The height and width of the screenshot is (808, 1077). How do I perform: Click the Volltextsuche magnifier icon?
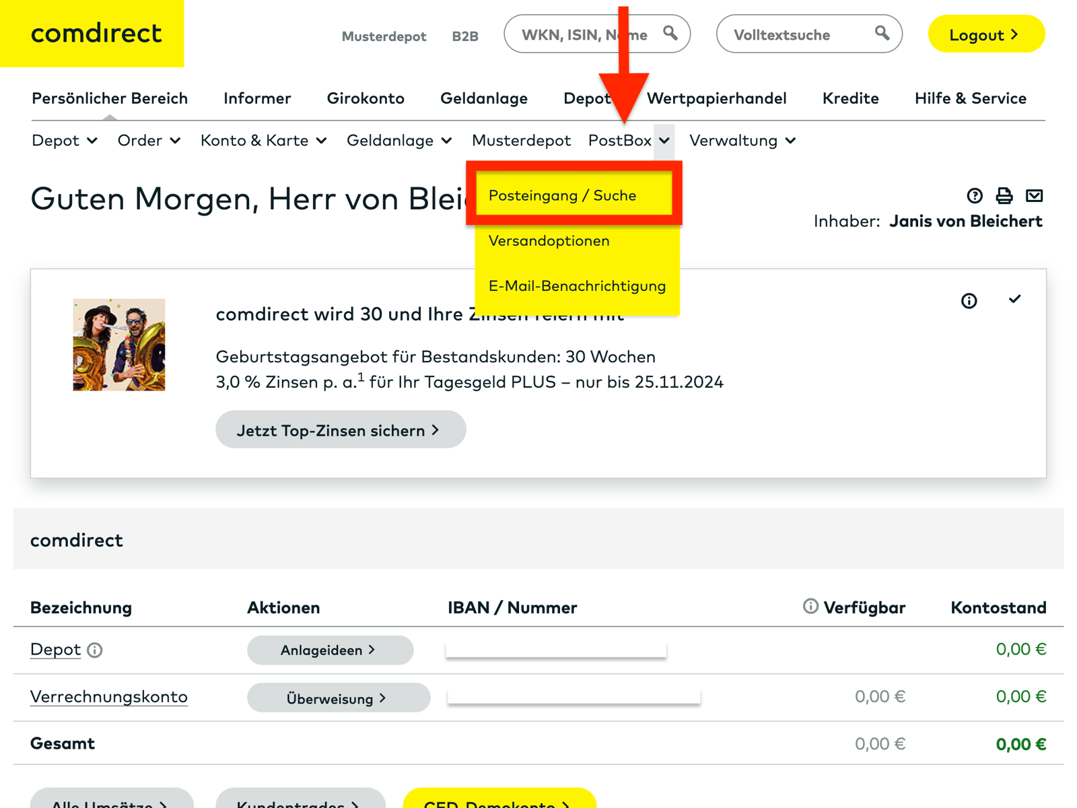(x=882, y=33)
